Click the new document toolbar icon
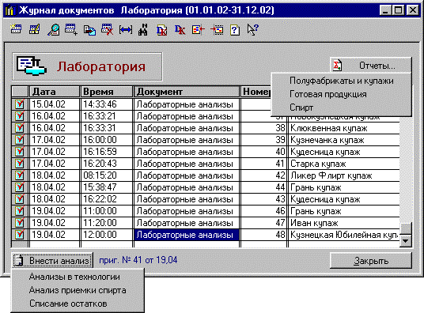This screenshot has height=313, width=424. tap(16, 29)
